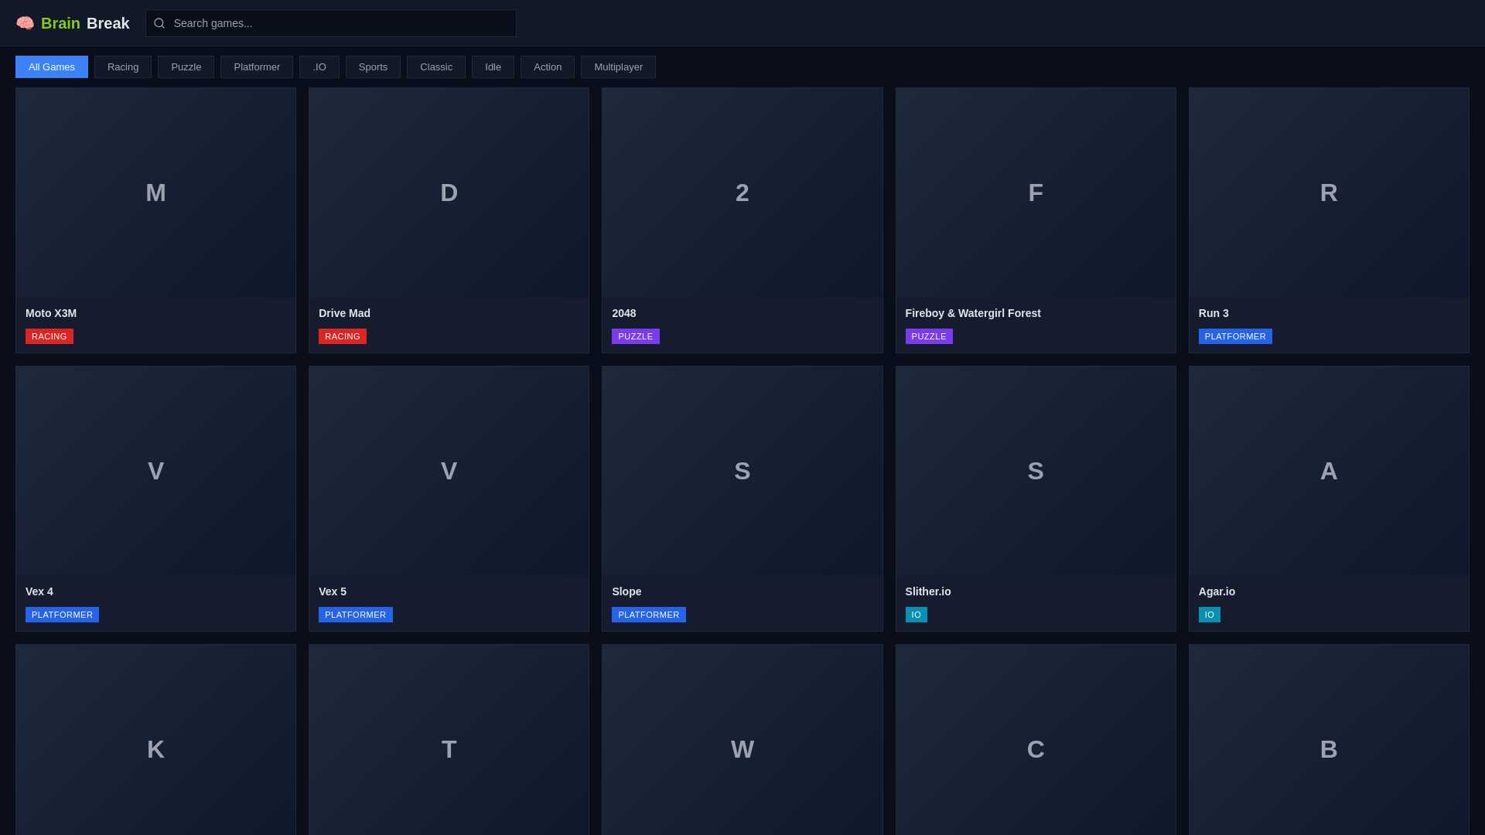
Task: Open Fireboy & Watergirl Forest thumbnail
Action: pos(1036,193)
